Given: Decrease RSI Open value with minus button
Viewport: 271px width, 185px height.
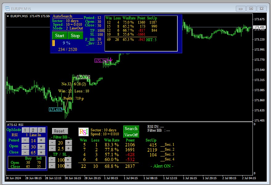Looking at the screenshot, I should coord(25,146).
